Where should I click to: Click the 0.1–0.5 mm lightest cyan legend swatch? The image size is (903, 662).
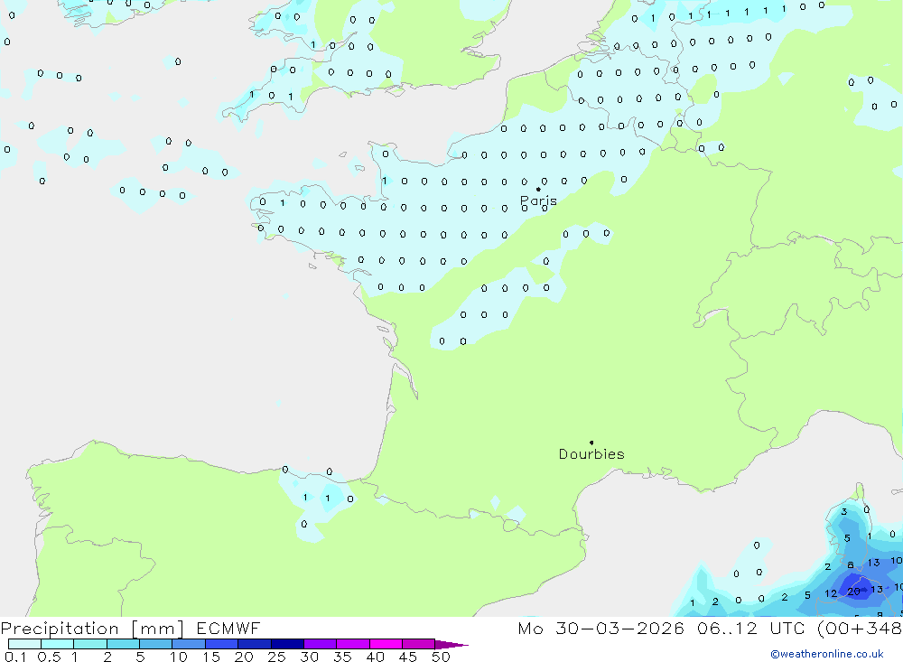24,644
